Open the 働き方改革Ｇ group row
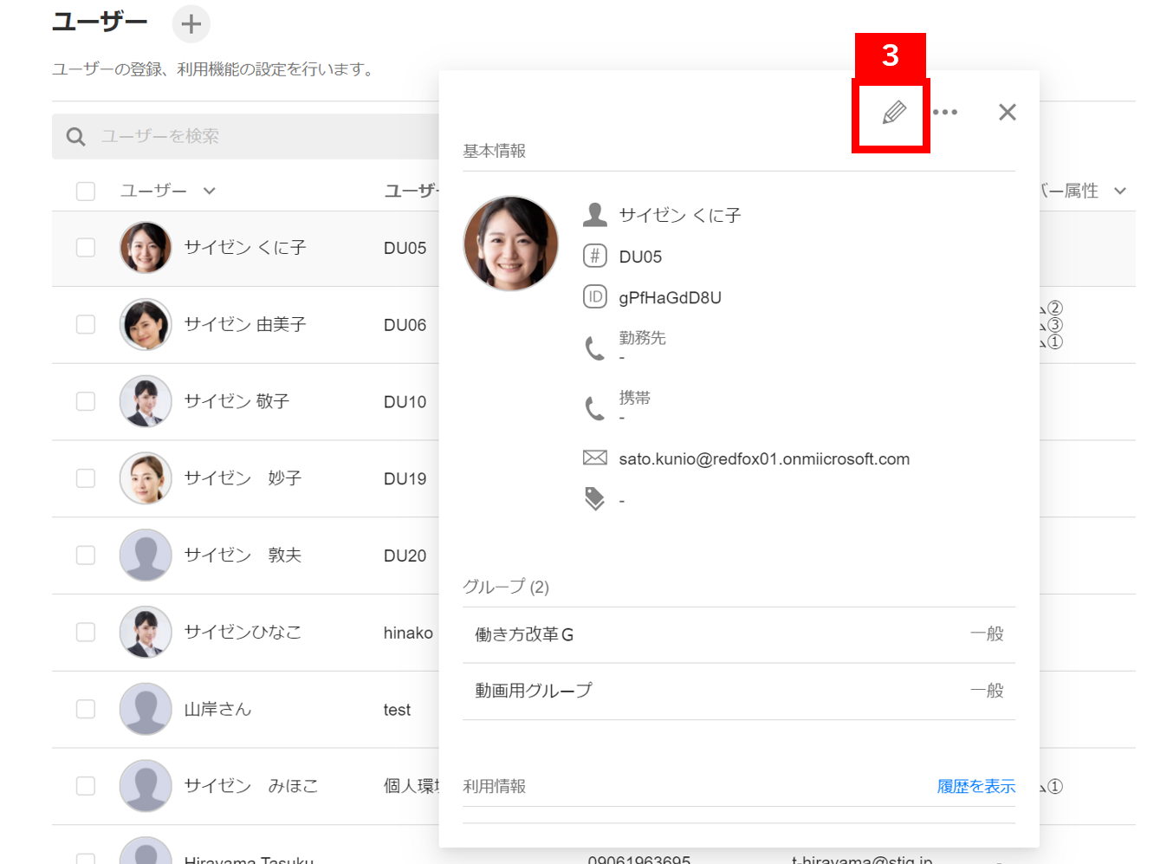1173x864 pixels. (739, 634)
